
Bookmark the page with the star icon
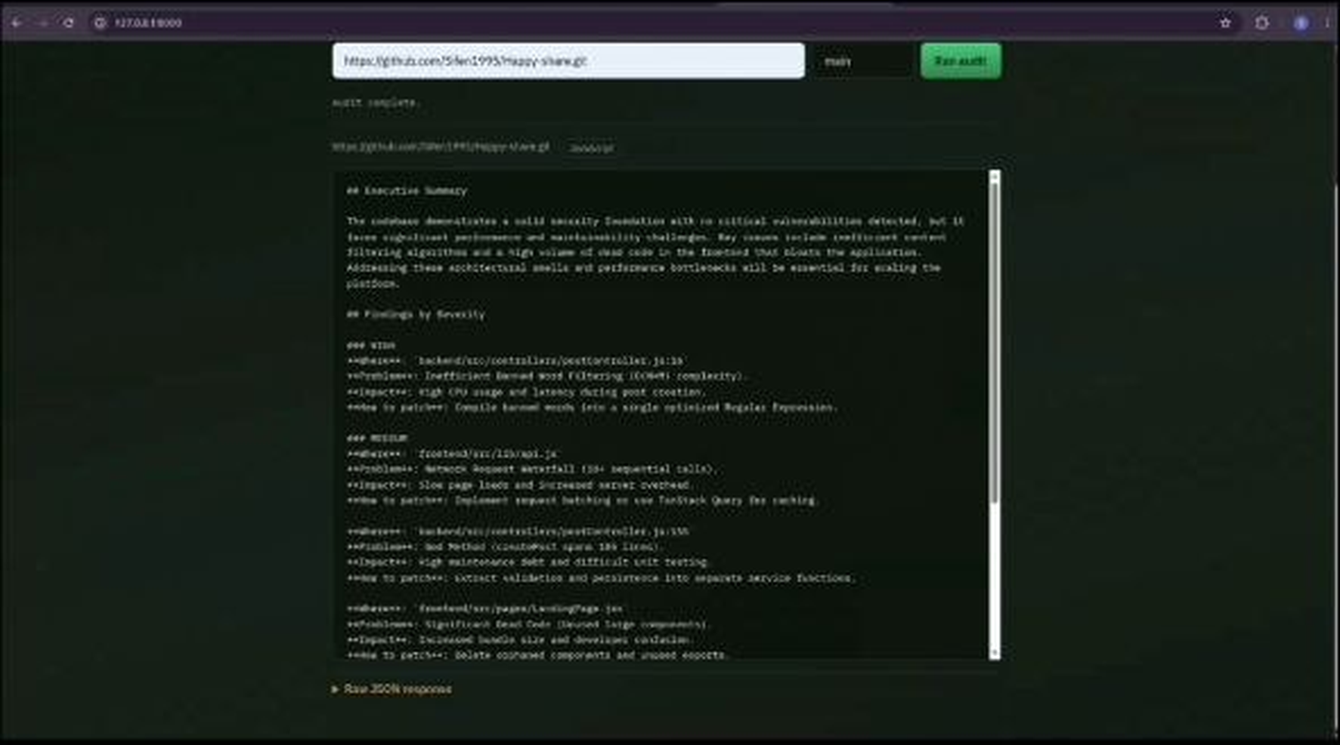click(x=1225, y=23)
